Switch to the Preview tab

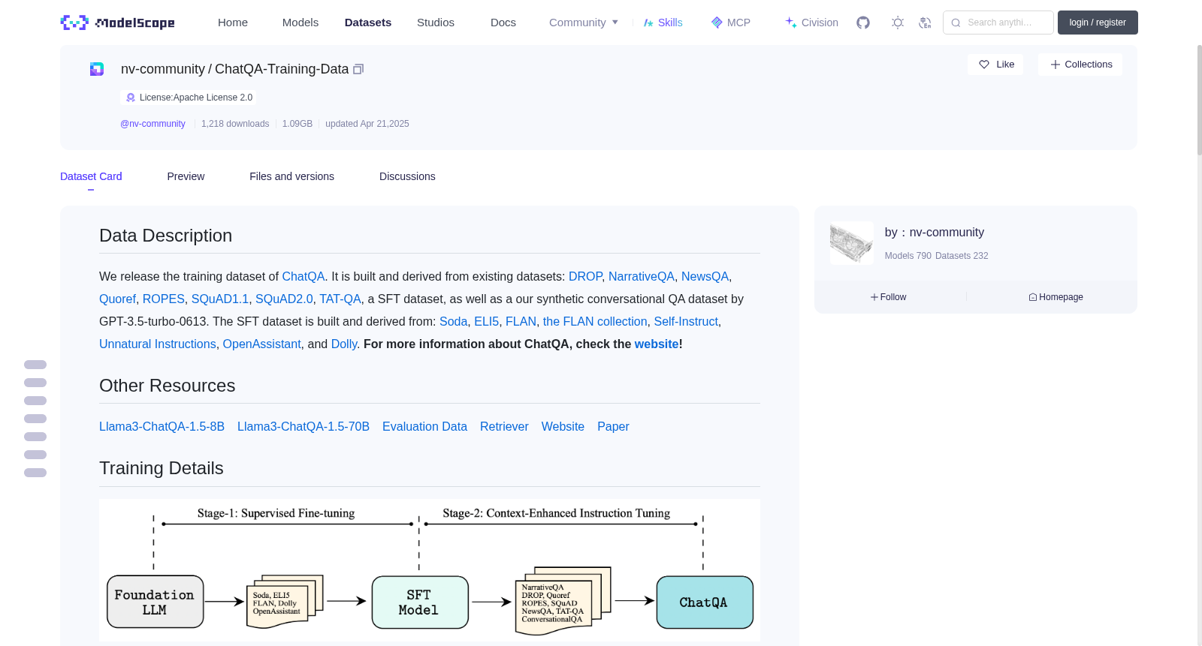[186, 176]
